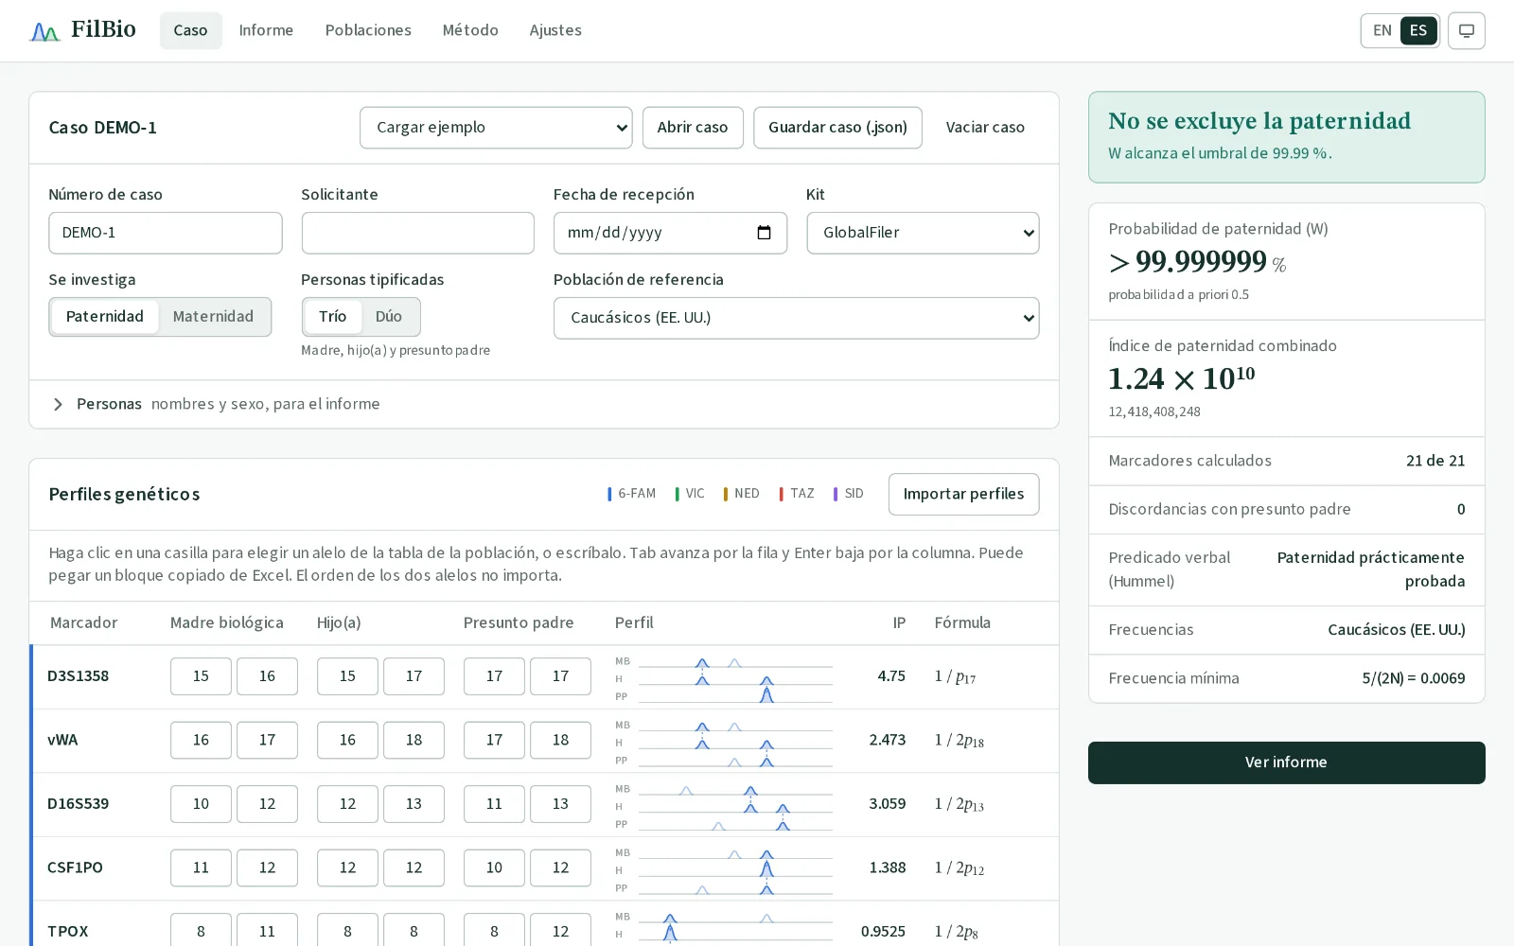Click Importar perfiles button
Image resolution: width=1514 pixels, height=946 pixels.
point(963,494)
